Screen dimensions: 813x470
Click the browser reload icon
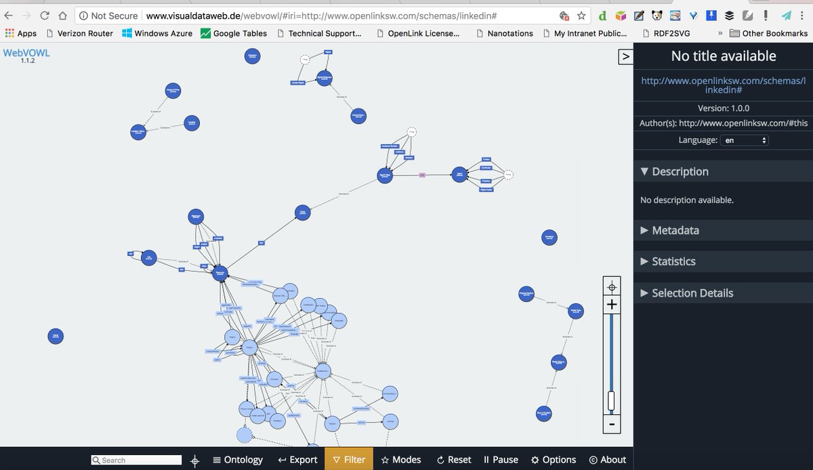click(45, 14)
